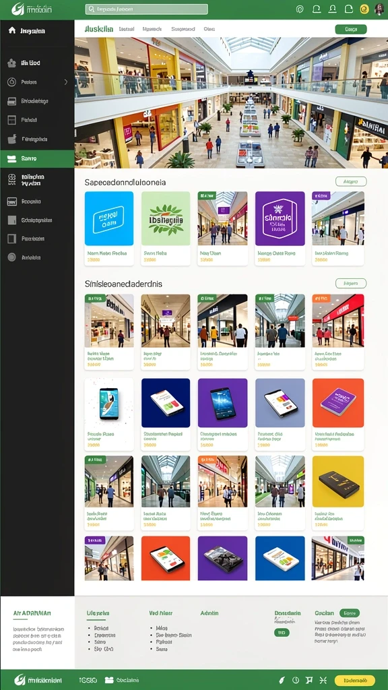Open the yellow card with a black device
This screenshot has height=690, width=388.
338,481
